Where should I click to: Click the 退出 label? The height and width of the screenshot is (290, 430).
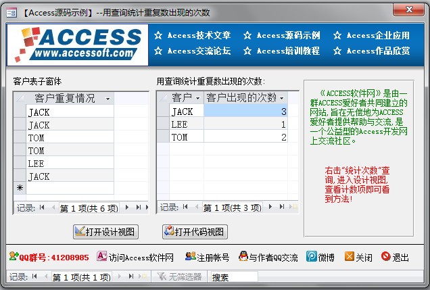click(400, 258)
